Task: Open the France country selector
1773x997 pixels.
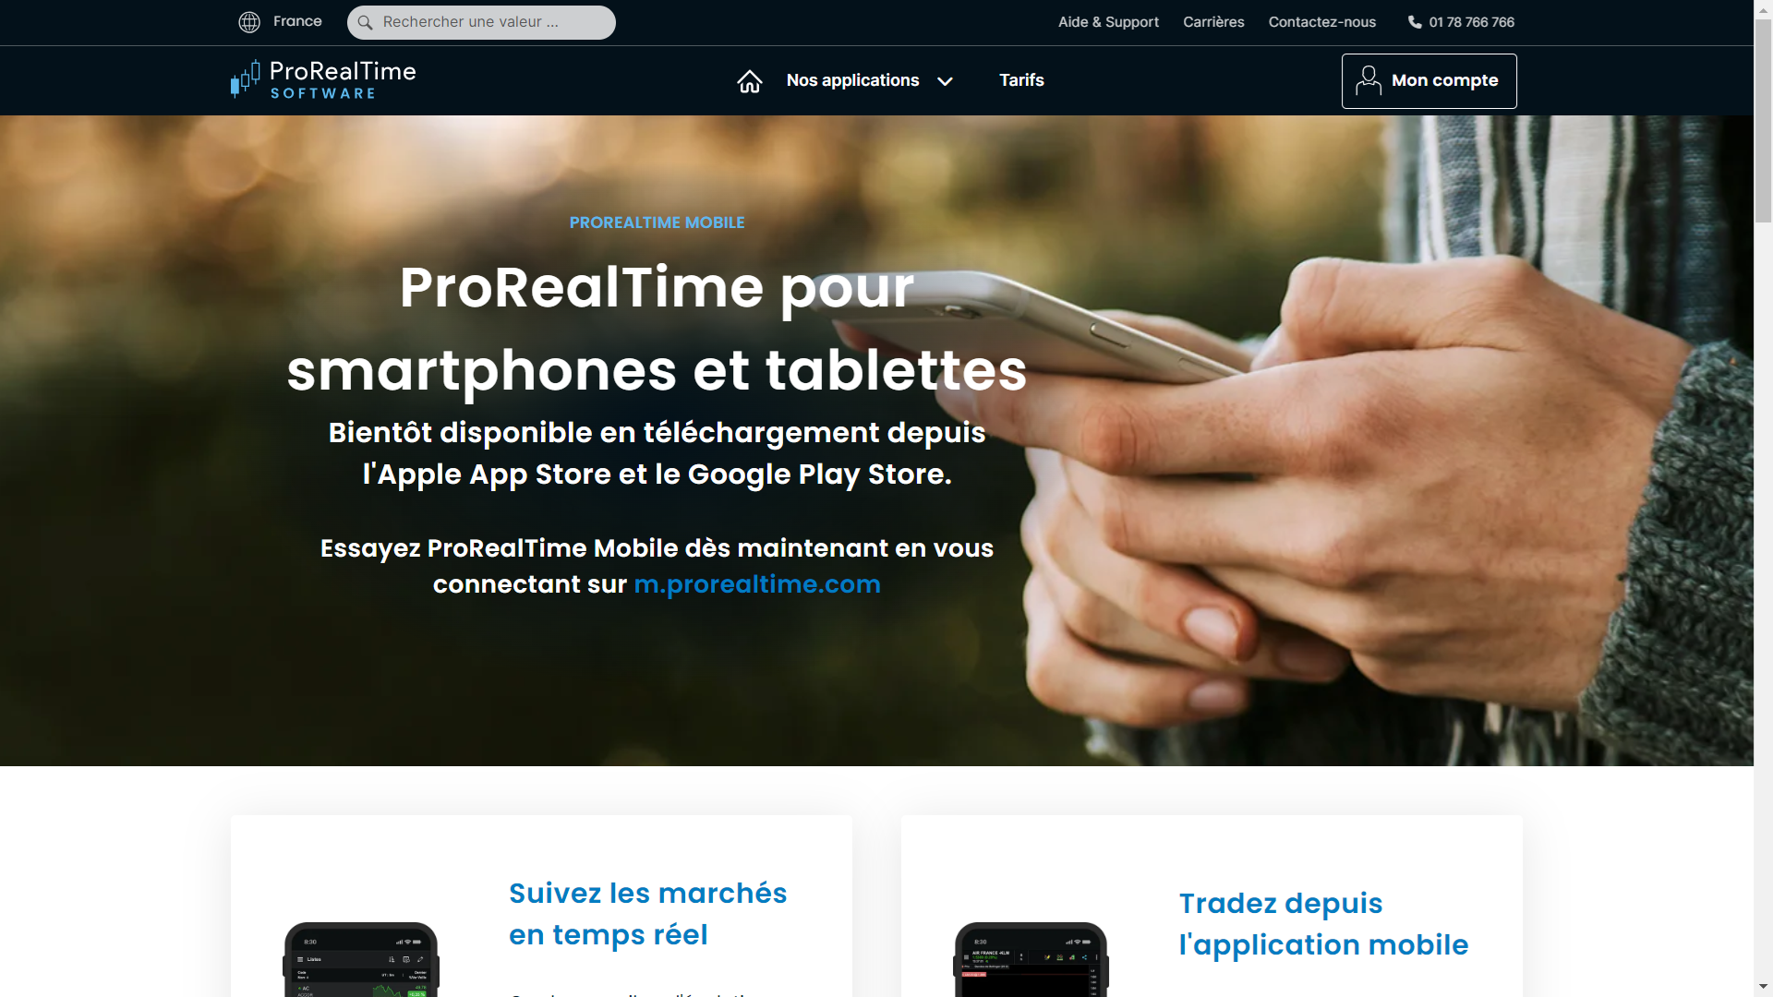Action: (297, 21)
